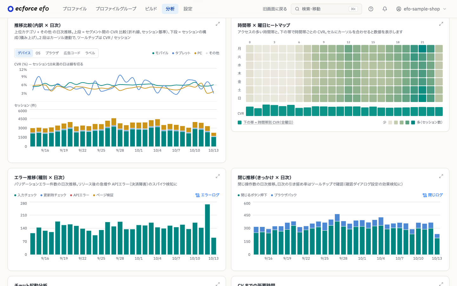Click the 検索・移動 search field

click(x=326, y=9)
